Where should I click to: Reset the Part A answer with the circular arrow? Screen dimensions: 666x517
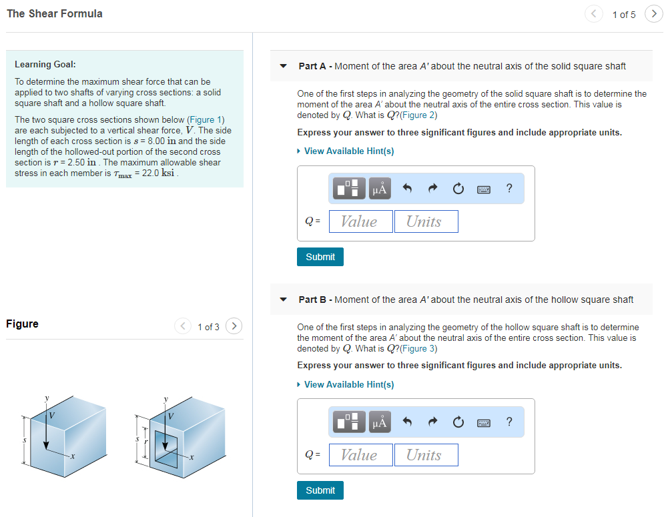coord(458,188)
